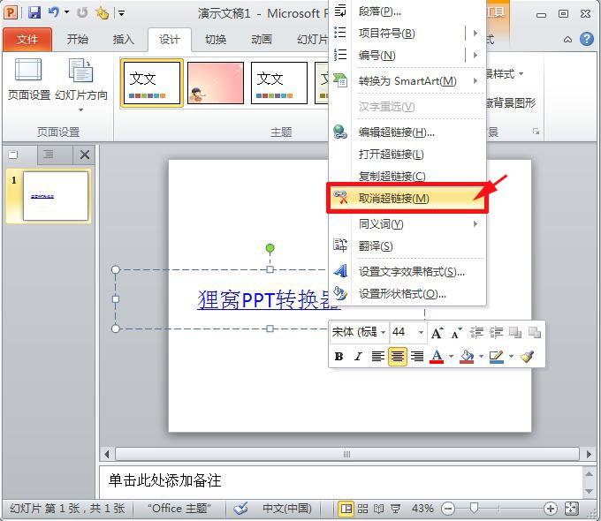Expand the 编号(N) numbering submenu arrow
This screenshot has height=521, width=601.
click(475, 55)
